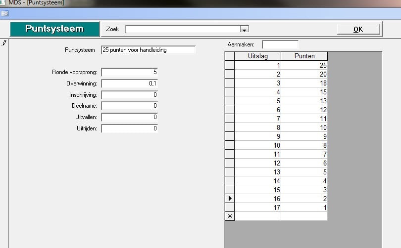Click the Punten cell in Uitslag 2 row
Screen dimensions: 401x248
click(x=304, y=74)
